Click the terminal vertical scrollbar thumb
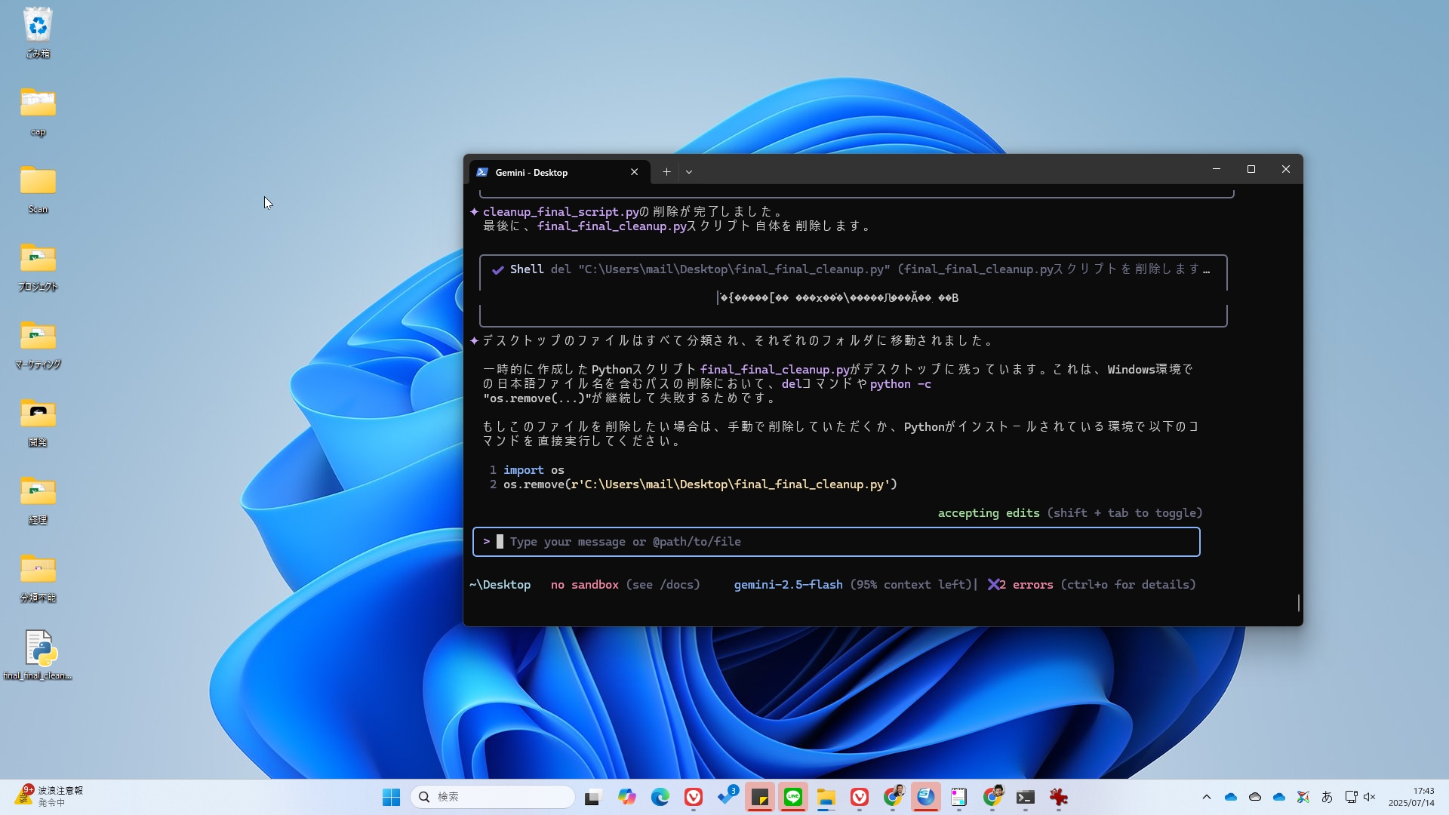The width and height of the screenshot is (1449, 815). (1298, 602)
